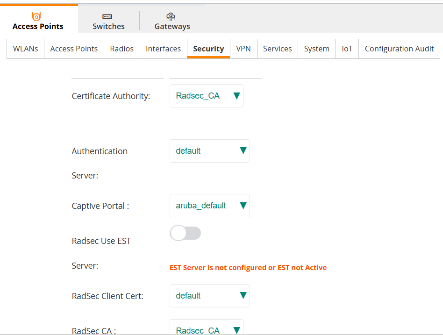Open the Interfaces tab
Image resolution: width=443 pixels, height=335 pixels.
[x=163, y=49]
